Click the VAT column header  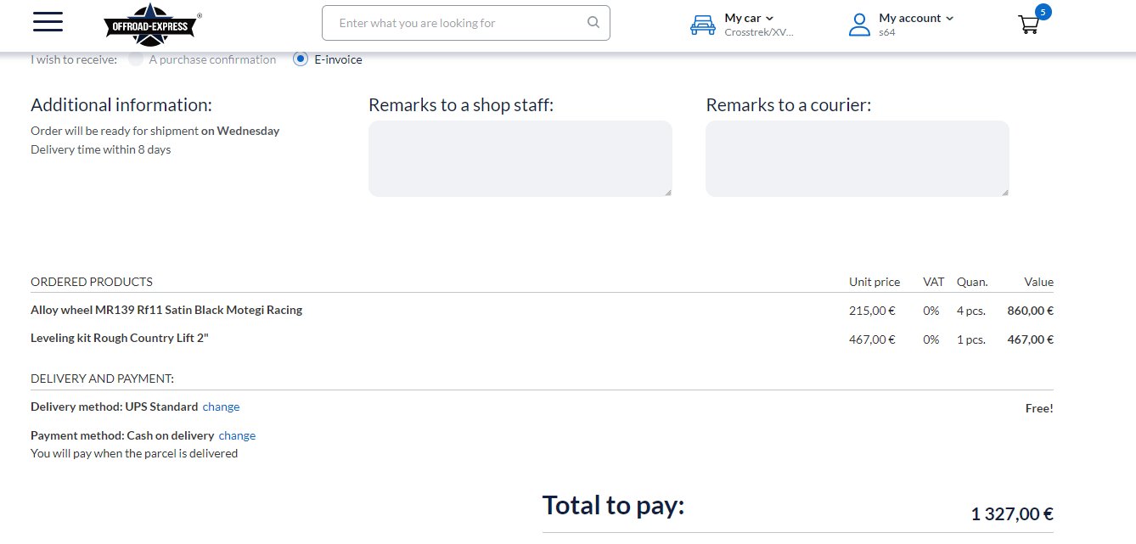tap(933, 282)
